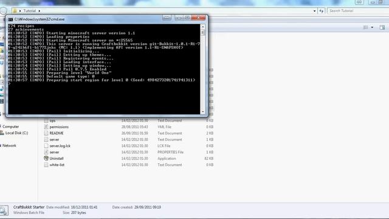Screen dimensions: 389x219
Task: Click the server PROPERTIES file icon
Action: point(46,152)
